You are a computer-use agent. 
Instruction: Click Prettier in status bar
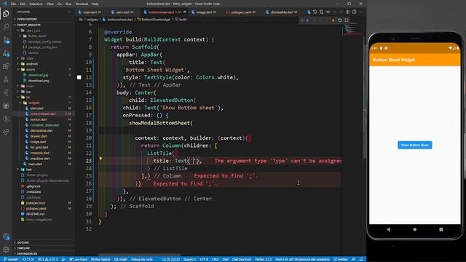pos(341,259)
